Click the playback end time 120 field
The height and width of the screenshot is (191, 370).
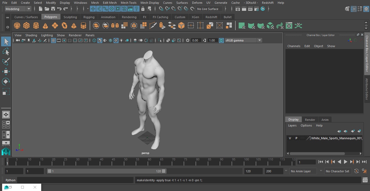tap(253, 171)
